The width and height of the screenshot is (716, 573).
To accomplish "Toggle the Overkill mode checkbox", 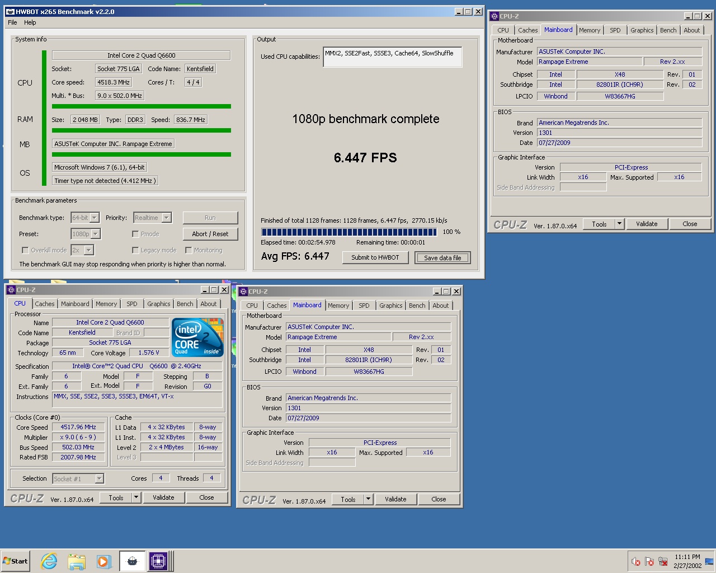I will (x=25, y=250).
